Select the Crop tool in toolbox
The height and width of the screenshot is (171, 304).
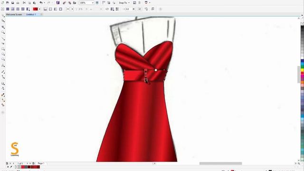pyautogui.click(x=3, y=27)
